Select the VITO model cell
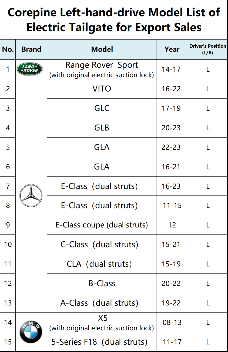Screen dimensions: 228x352 (102, 89)
